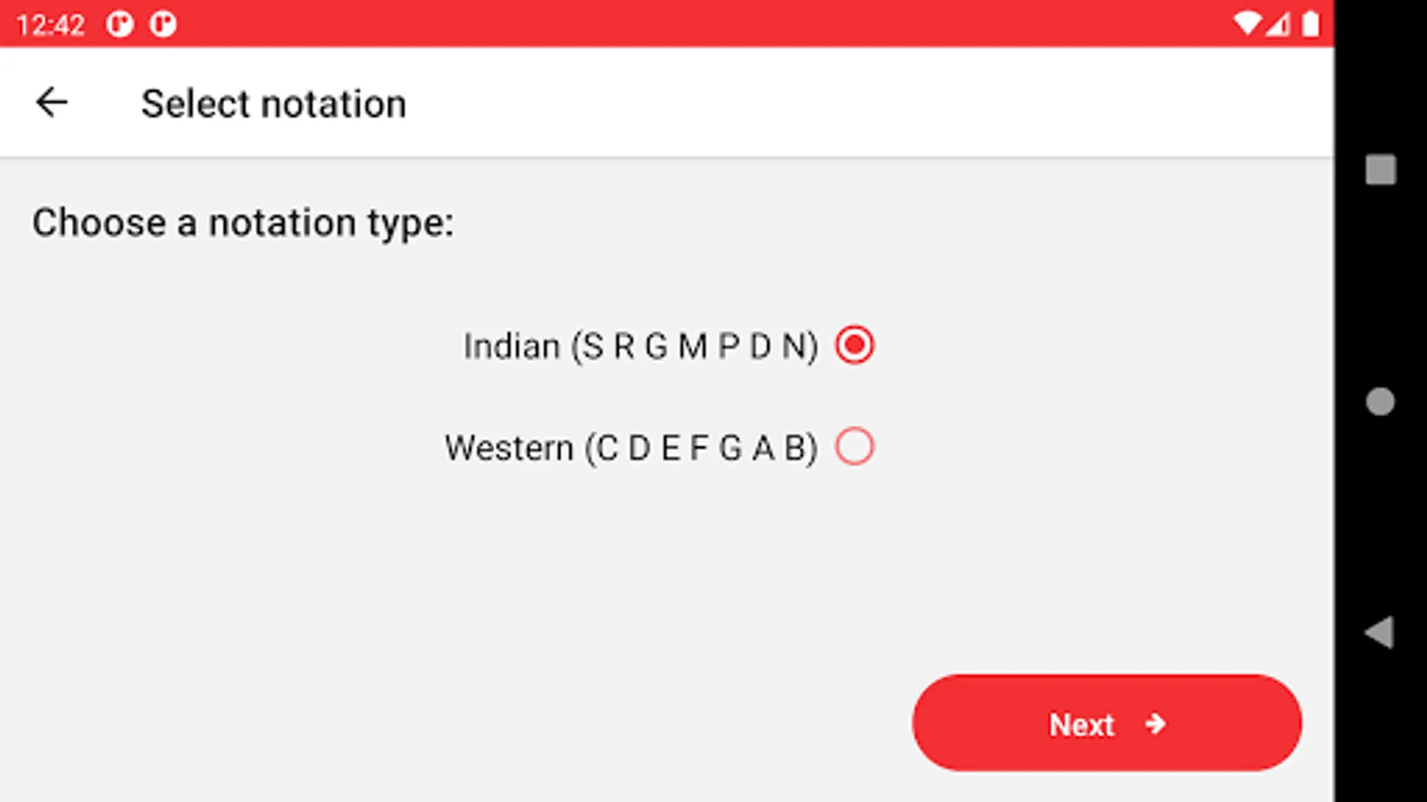The height and width of the screenshot is (802, 1427).
Task: Click the word Next on the button
Action: tap(1081, 724)
